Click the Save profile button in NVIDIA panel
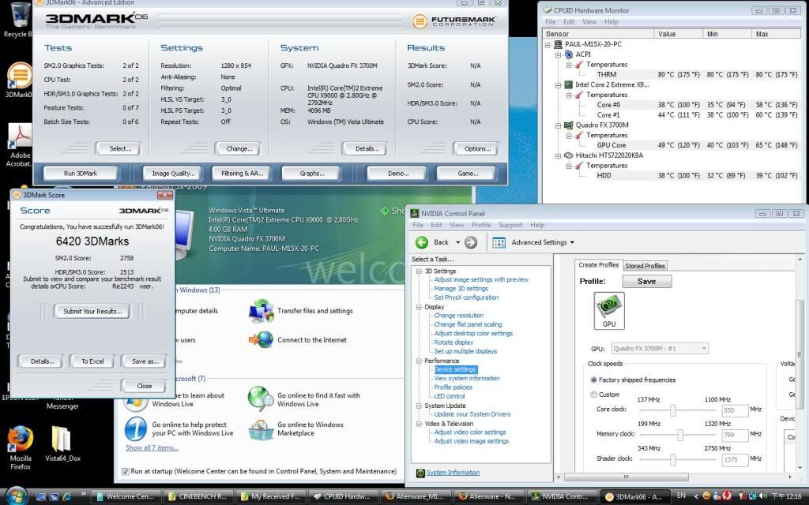Viewport: 809px width, 505px height. [x=646, y=282]
